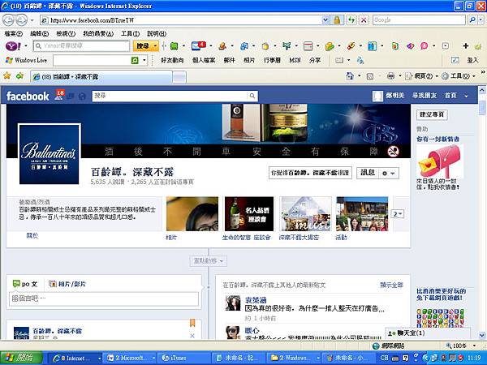Click the Windows 開始 Start button
The width and height of the screenshot is (487, 365).
pyautogui.click(x=21, y=358)
